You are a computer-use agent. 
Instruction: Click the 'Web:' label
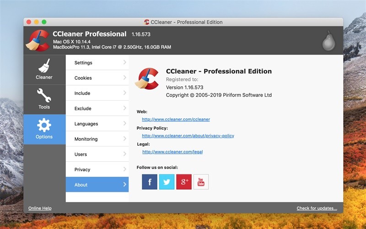(x=142, y=112)
